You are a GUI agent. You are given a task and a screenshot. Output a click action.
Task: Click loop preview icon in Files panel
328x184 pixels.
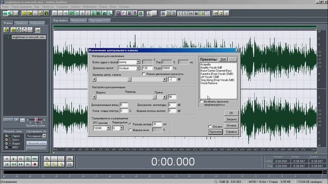22,120
